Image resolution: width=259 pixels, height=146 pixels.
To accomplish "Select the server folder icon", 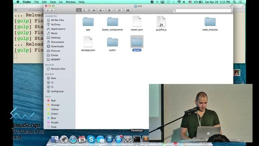I will pos(137,42).
